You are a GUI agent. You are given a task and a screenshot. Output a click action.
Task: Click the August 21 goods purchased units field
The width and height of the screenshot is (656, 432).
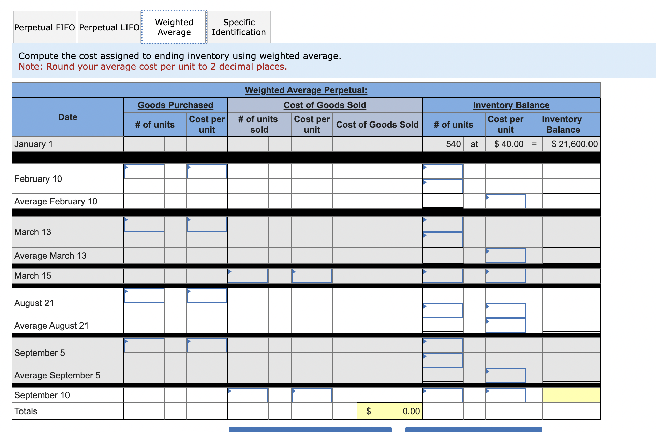pyautogui.click(x=144, y=296)
